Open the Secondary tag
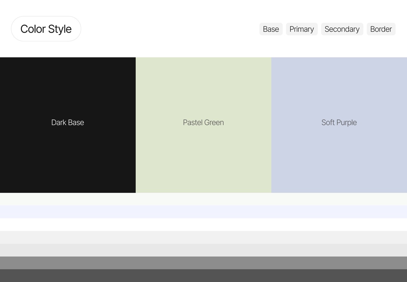 click(x=342, y=29)
